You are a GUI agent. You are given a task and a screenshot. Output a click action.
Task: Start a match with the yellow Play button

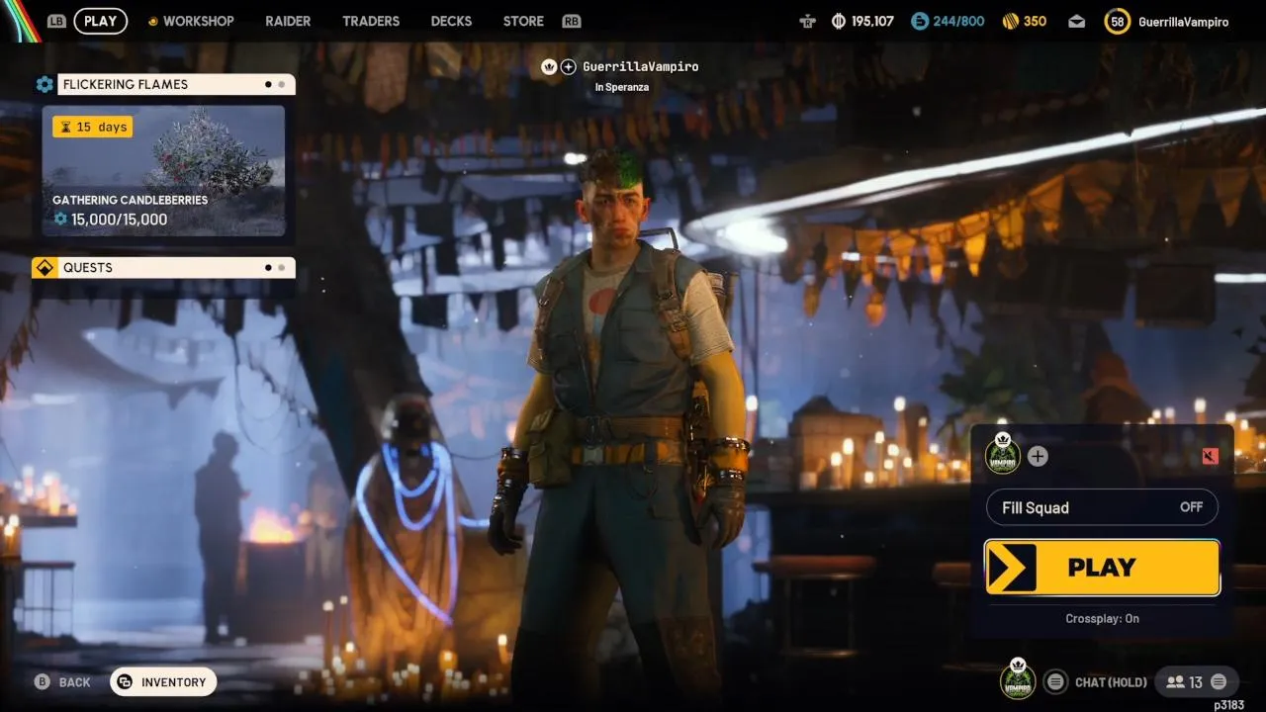tap(1102, 568)
